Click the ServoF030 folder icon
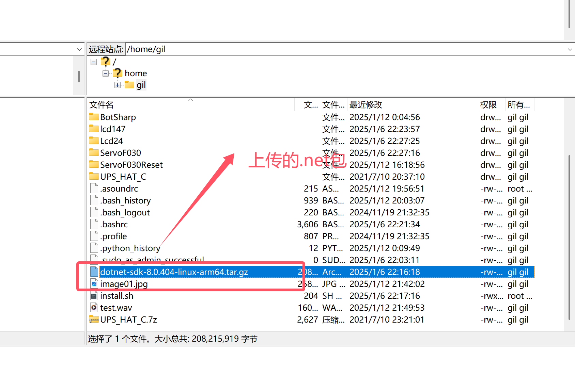 click(94, 152)
